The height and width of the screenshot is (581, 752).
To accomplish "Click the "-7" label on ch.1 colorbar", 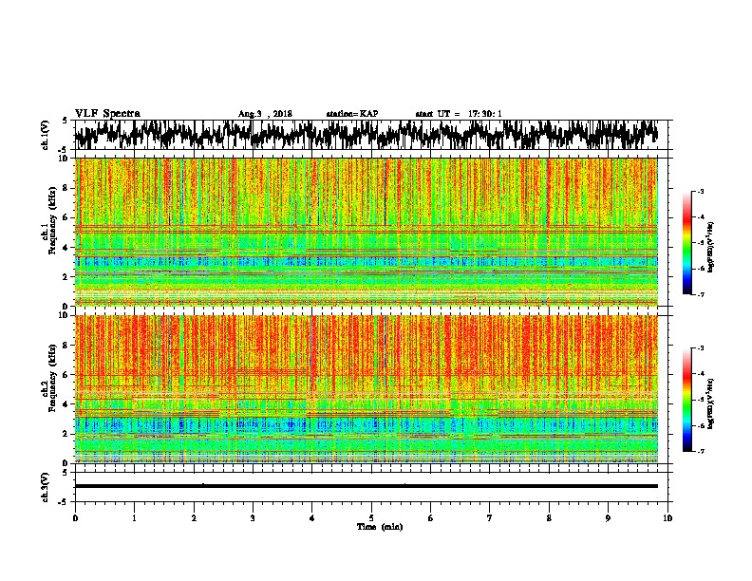I will tap(701, 294).
